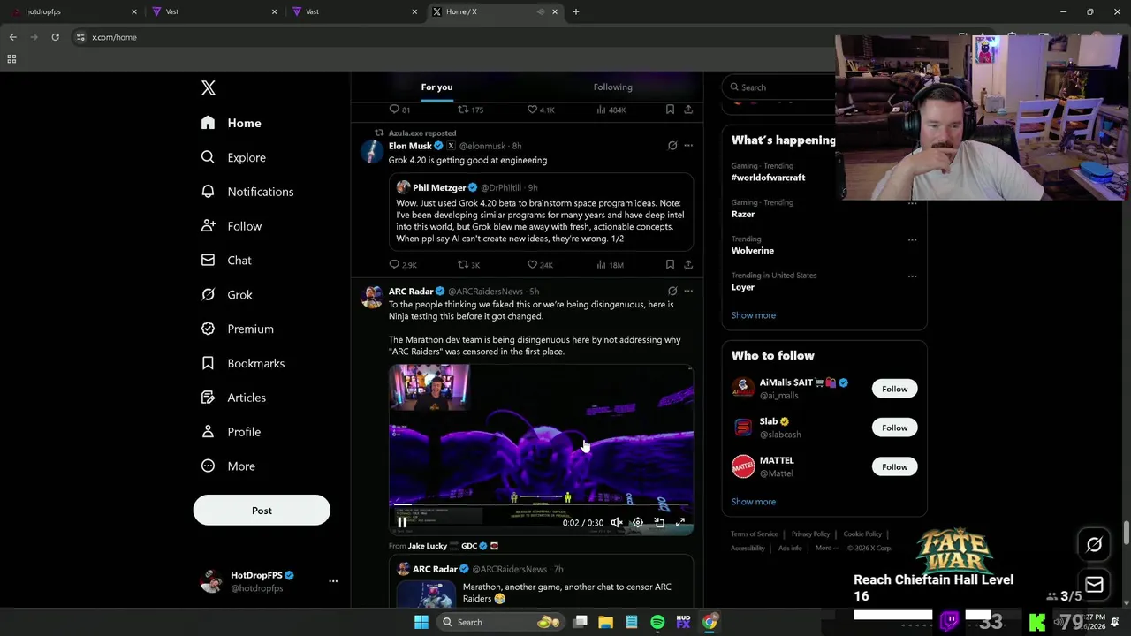Open more options for Loyer trend
This screenshot has height=636, width=1131.
[x=912, y=276]
